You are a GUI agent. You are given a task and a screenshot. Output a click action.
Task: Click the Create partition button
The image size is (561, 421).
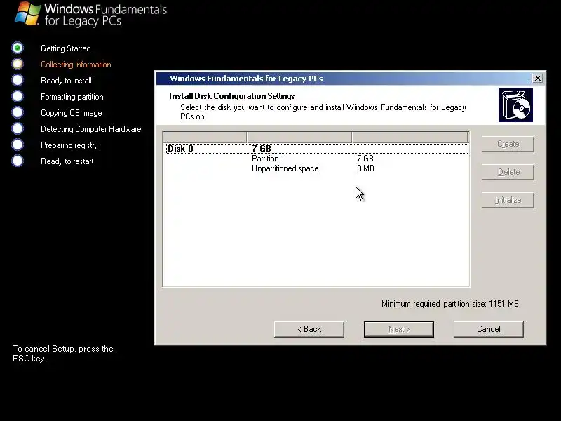[508, 144]
